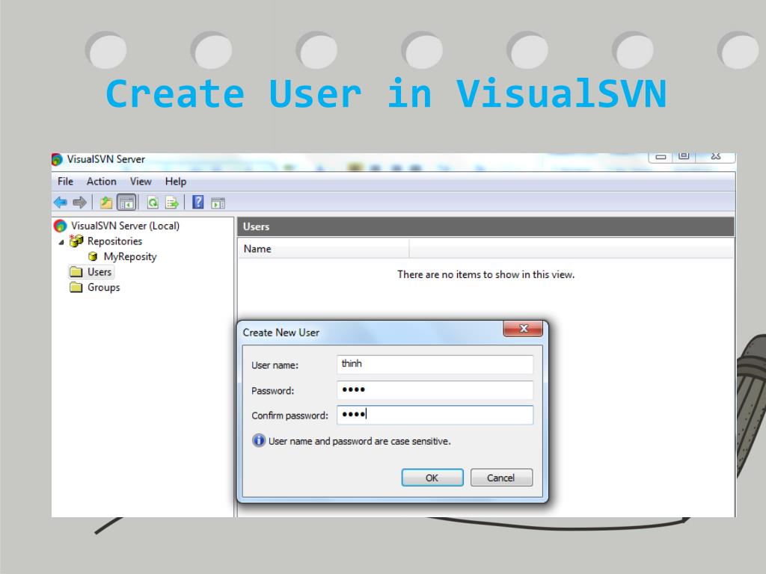Open the Action menu

(101, 182)
